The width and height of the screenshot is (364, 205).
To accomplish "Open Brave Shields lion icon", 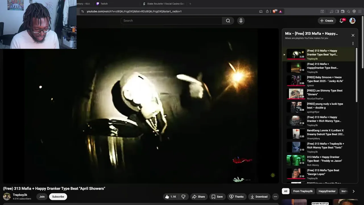I will (x=274, y=11).
